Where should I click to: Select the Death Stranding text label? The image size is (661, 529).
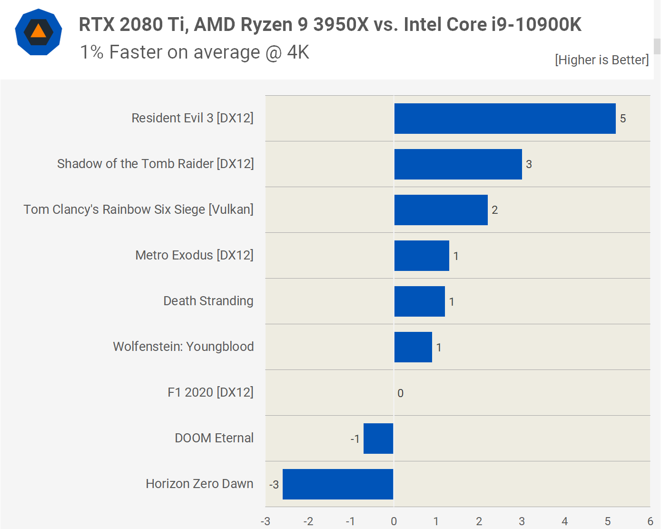[x=208, y=301]
